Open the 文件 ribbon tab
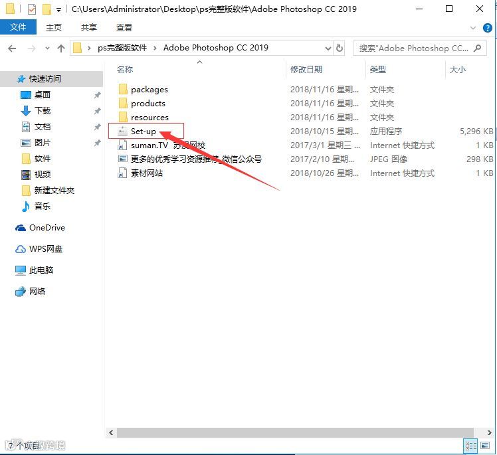This screenshot has width=497, height=455. pos(18,27)
